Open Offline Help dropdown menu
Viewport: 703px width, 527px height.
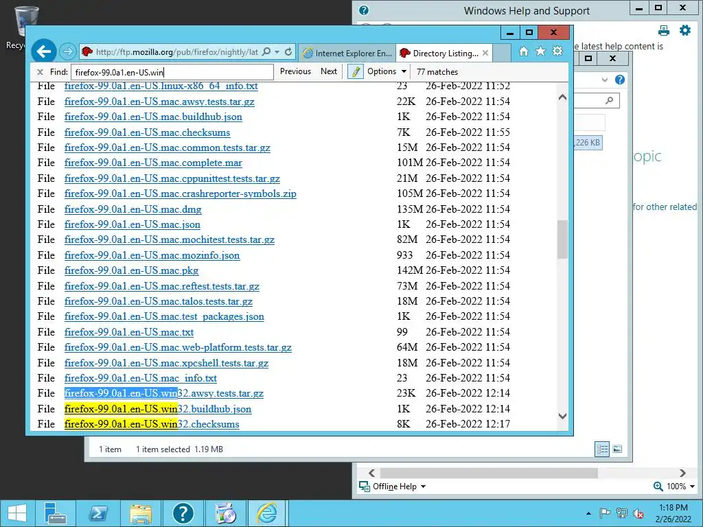coord(392,487)
